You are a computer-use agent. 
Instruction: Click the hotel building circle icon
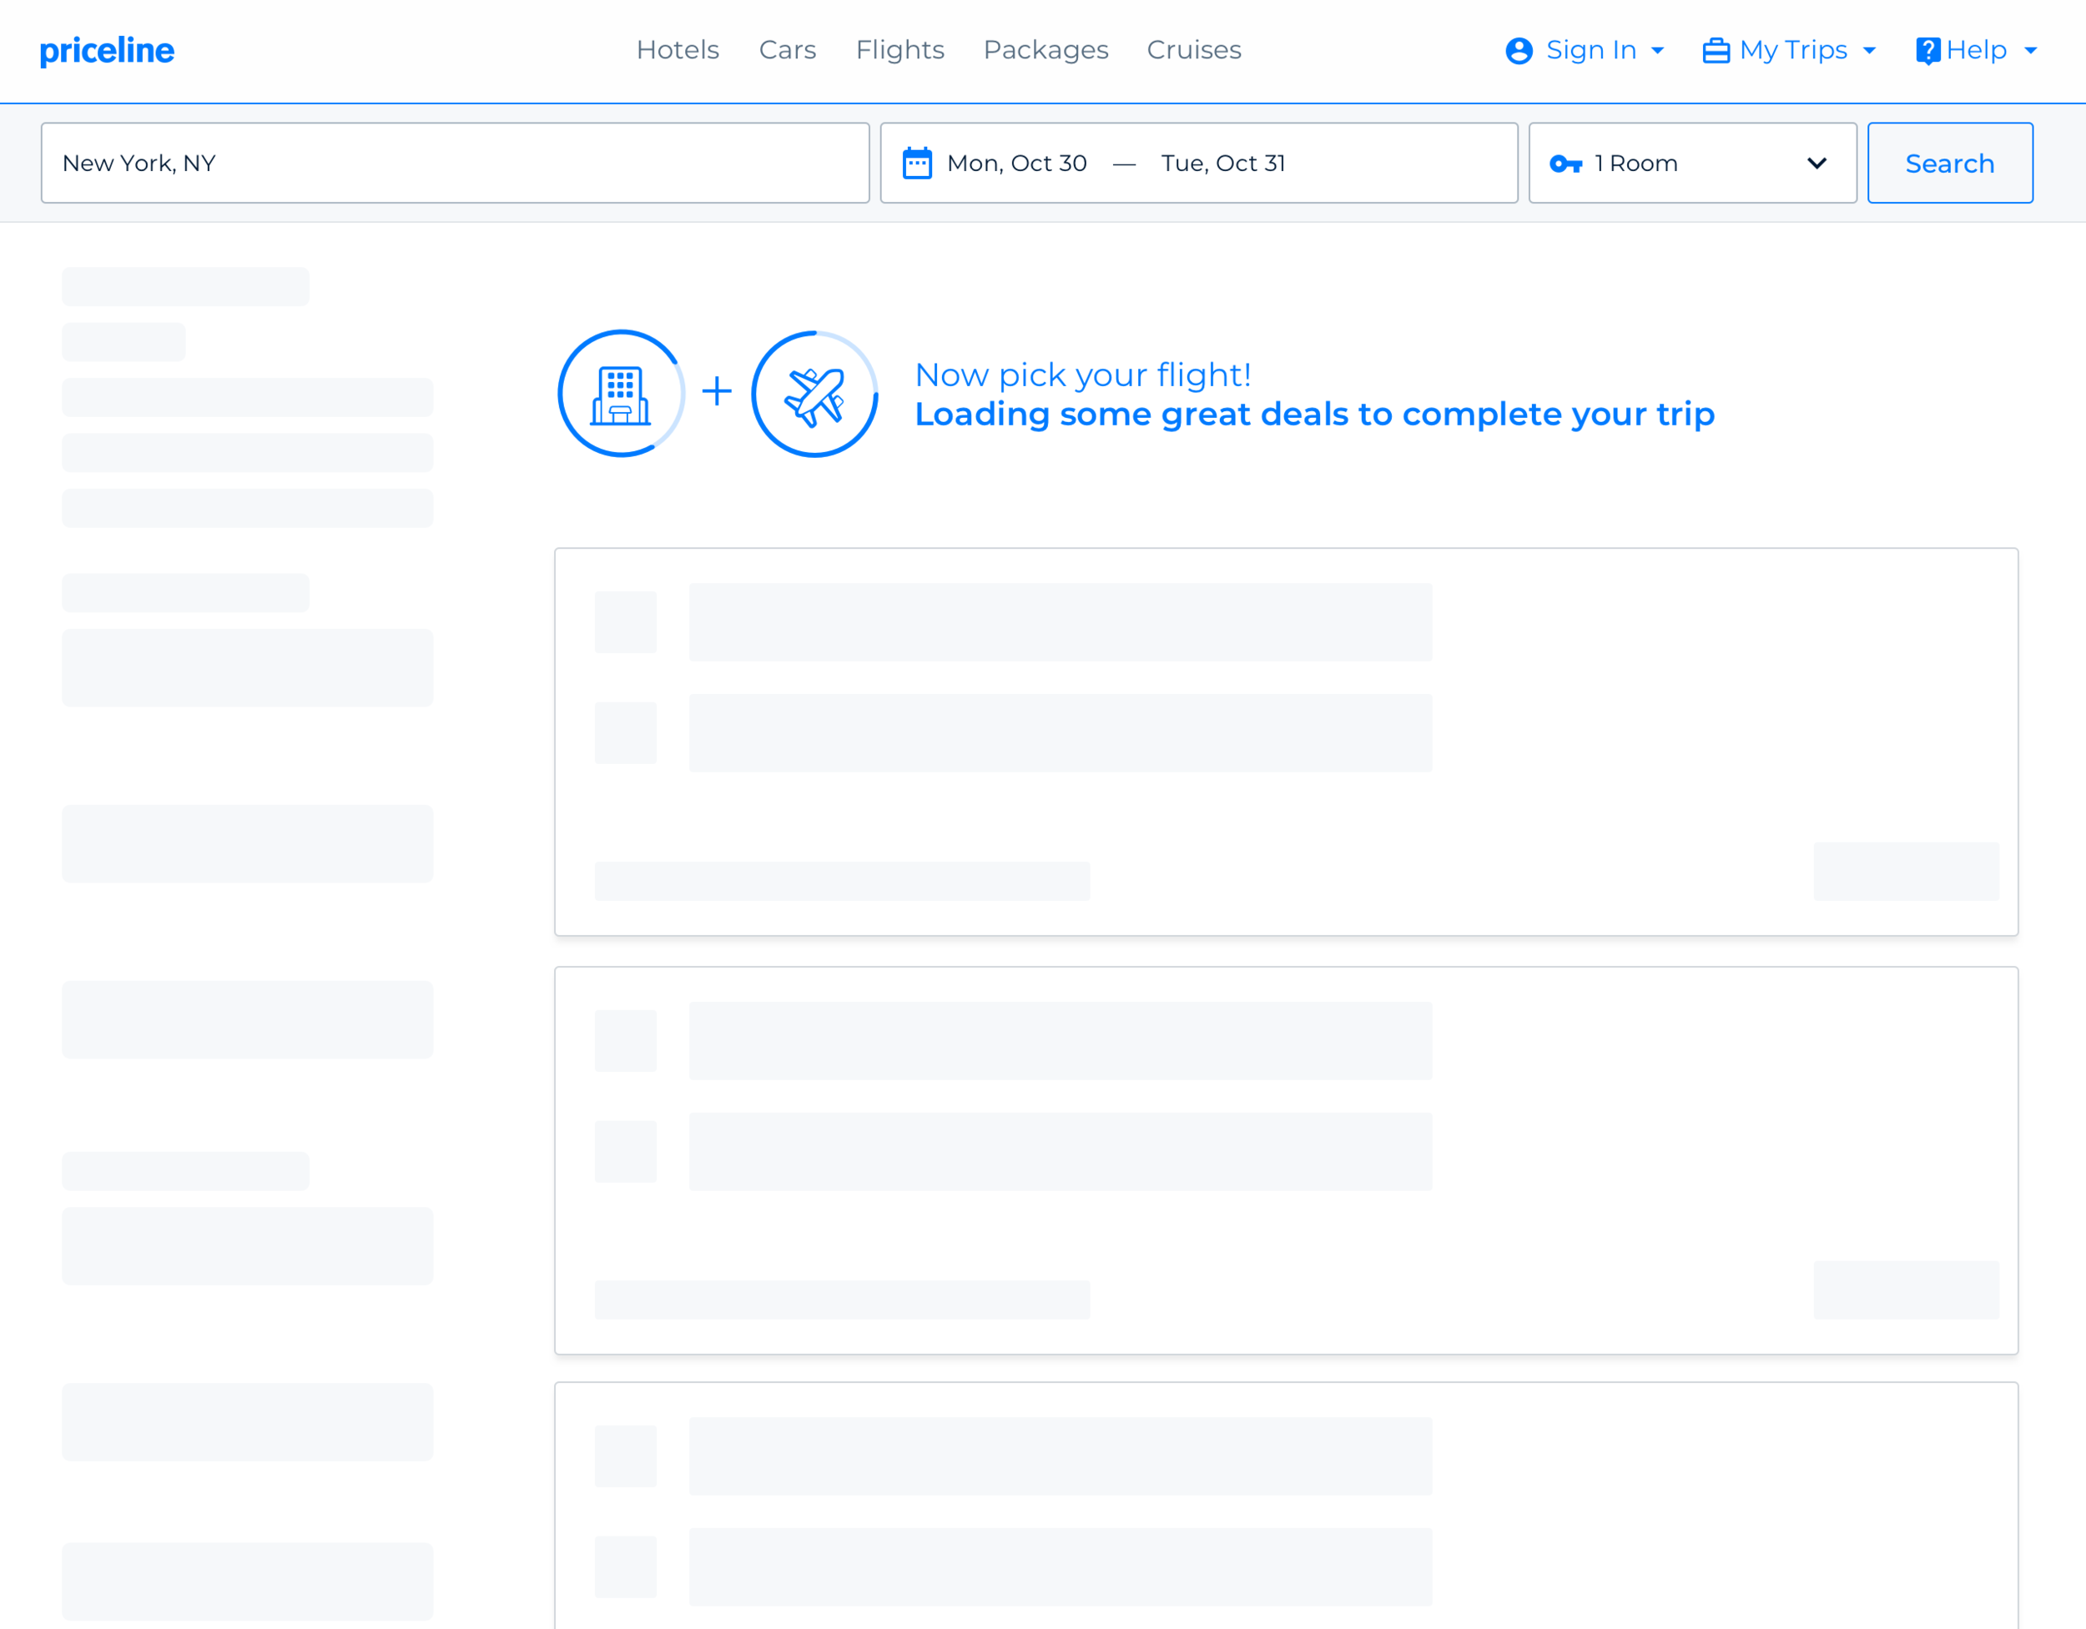point(621,394)
